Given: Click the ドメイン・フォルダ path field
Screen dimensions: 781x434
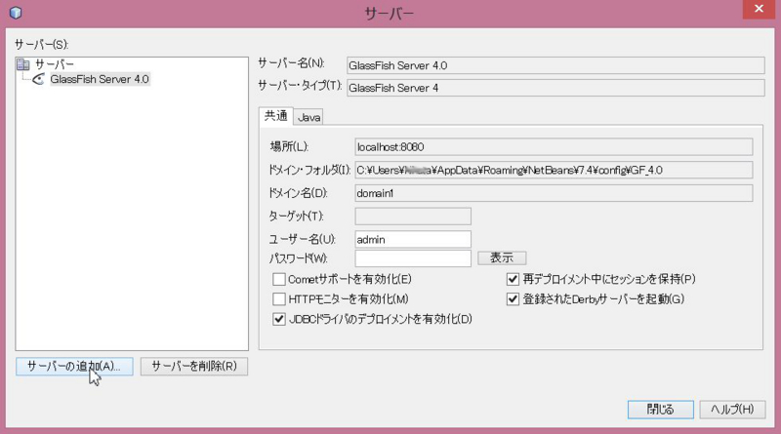Looking at the screenshot, I should tap(554, 171).
